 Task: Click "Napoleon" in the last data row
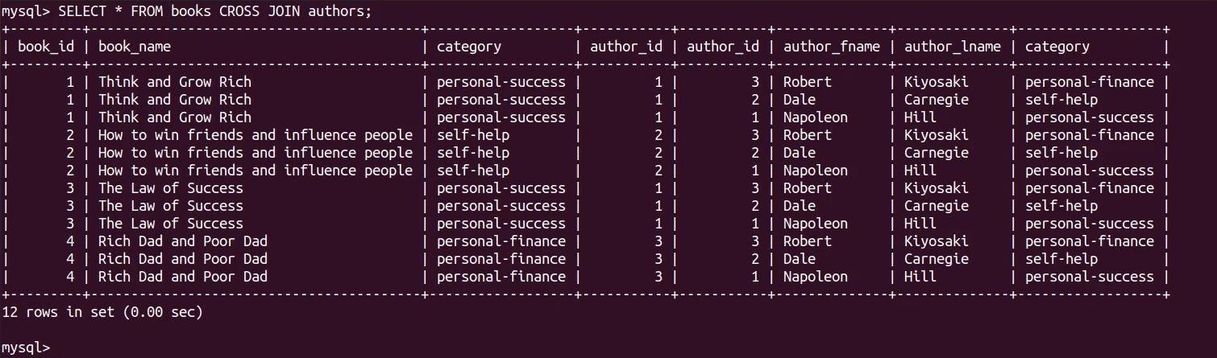click(816, 277)
